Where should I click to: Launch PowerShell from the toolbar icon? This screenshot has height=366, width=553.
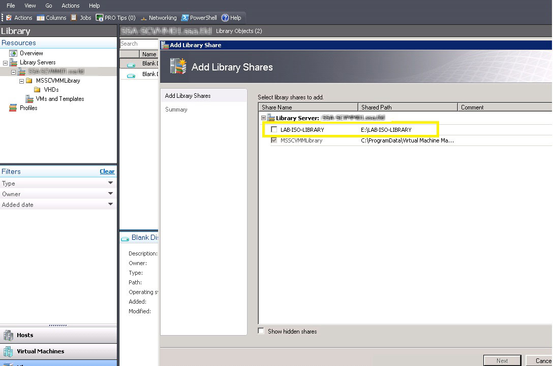coord(185,18)
